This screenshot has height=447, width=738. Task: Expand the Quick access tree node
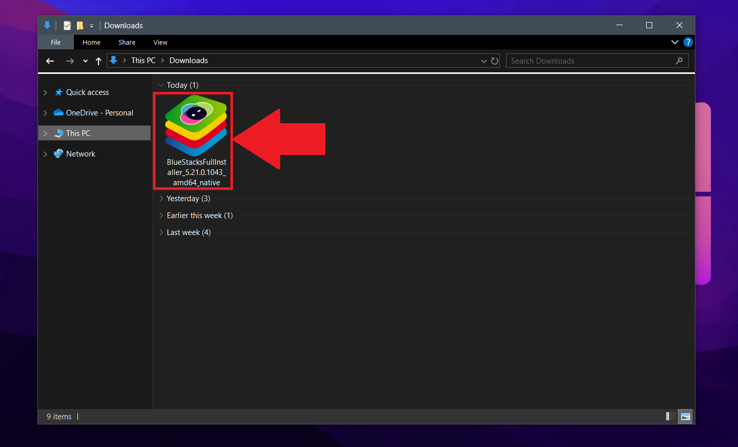tap(45, 92)
